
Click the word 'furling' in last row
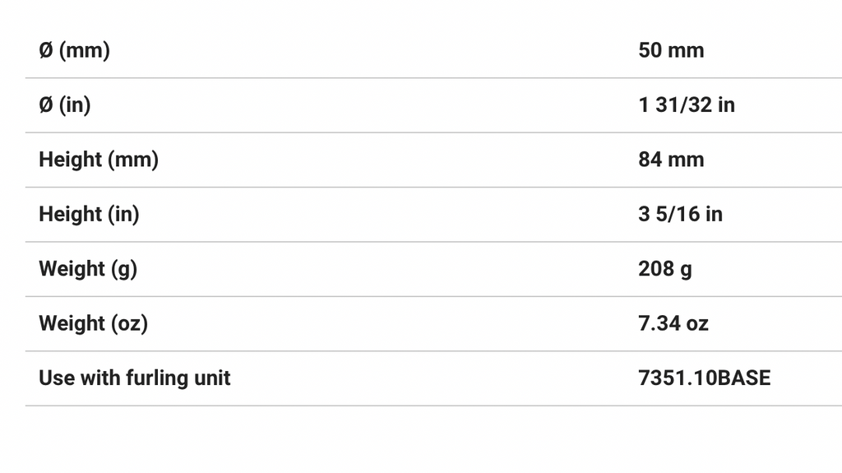coord(155,378)
